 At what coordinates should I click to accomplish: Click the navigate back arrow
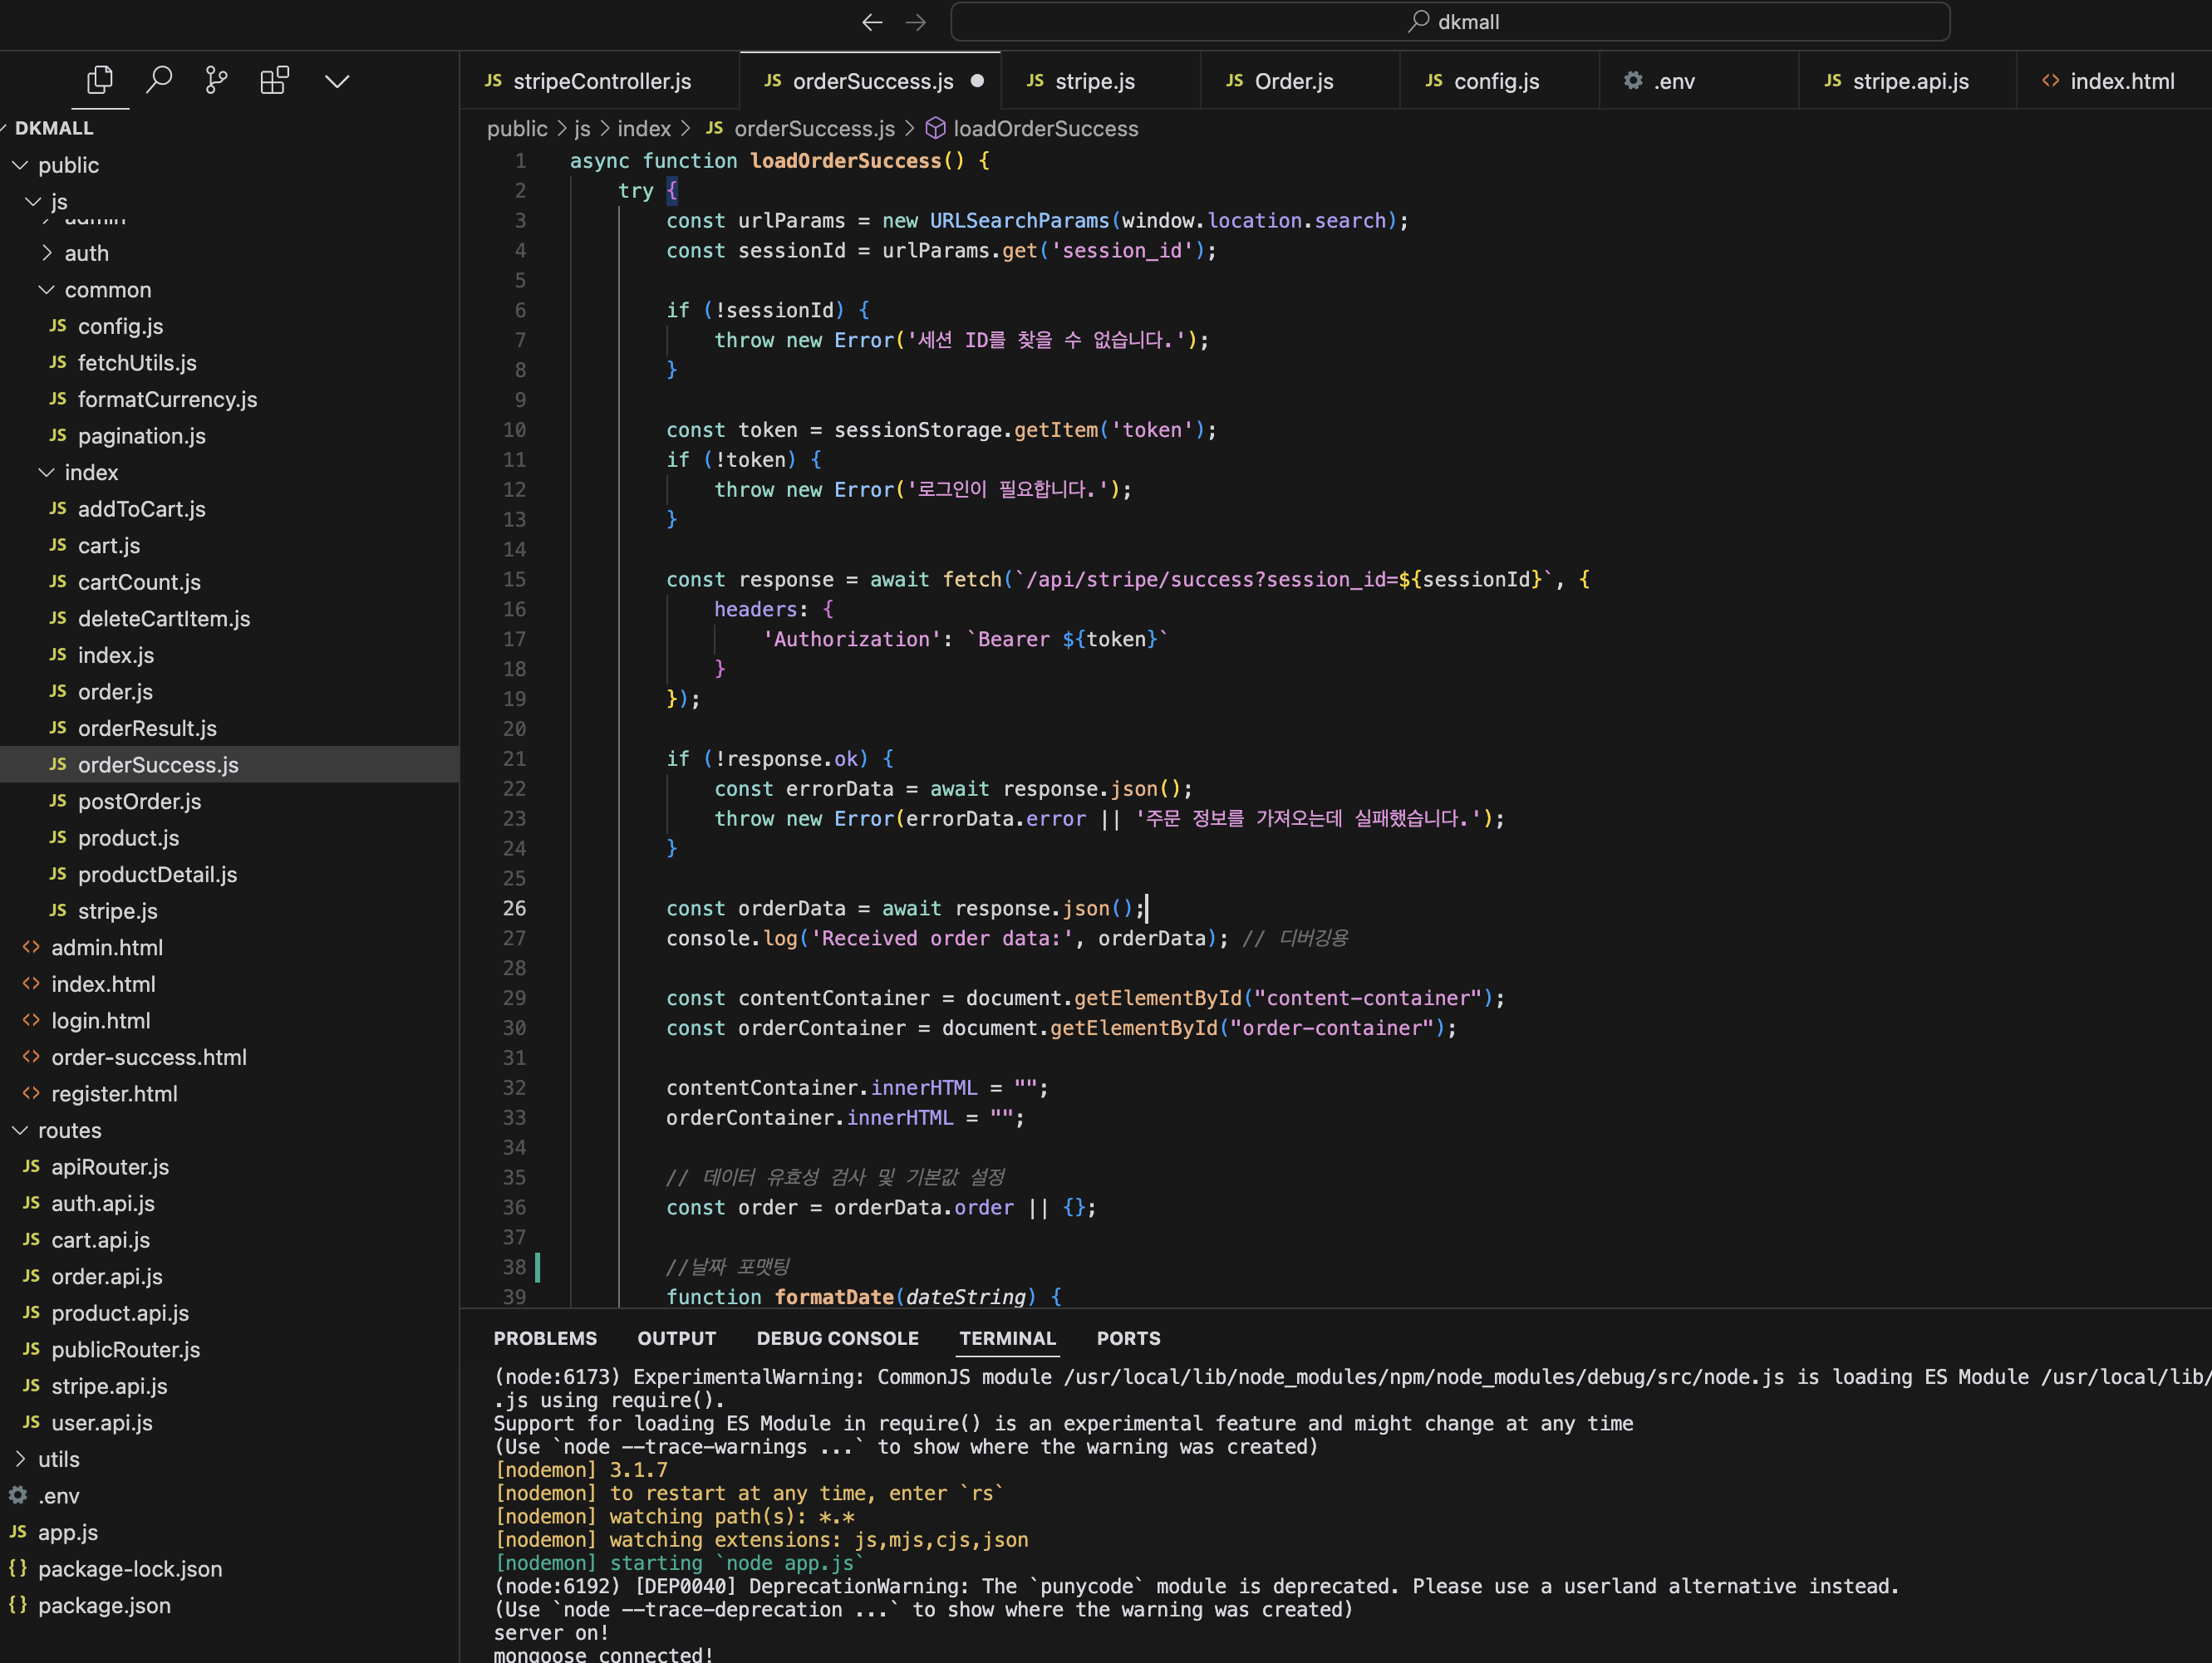872,22
